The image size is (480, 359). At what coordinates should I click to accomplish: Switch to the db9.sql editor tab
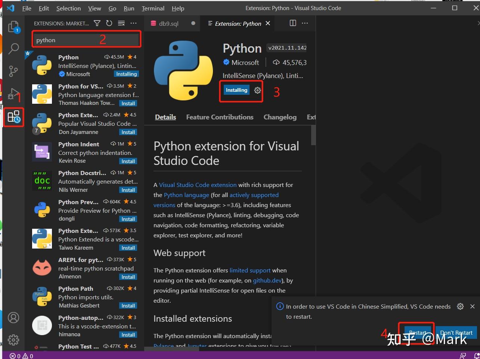click(169, 24)
